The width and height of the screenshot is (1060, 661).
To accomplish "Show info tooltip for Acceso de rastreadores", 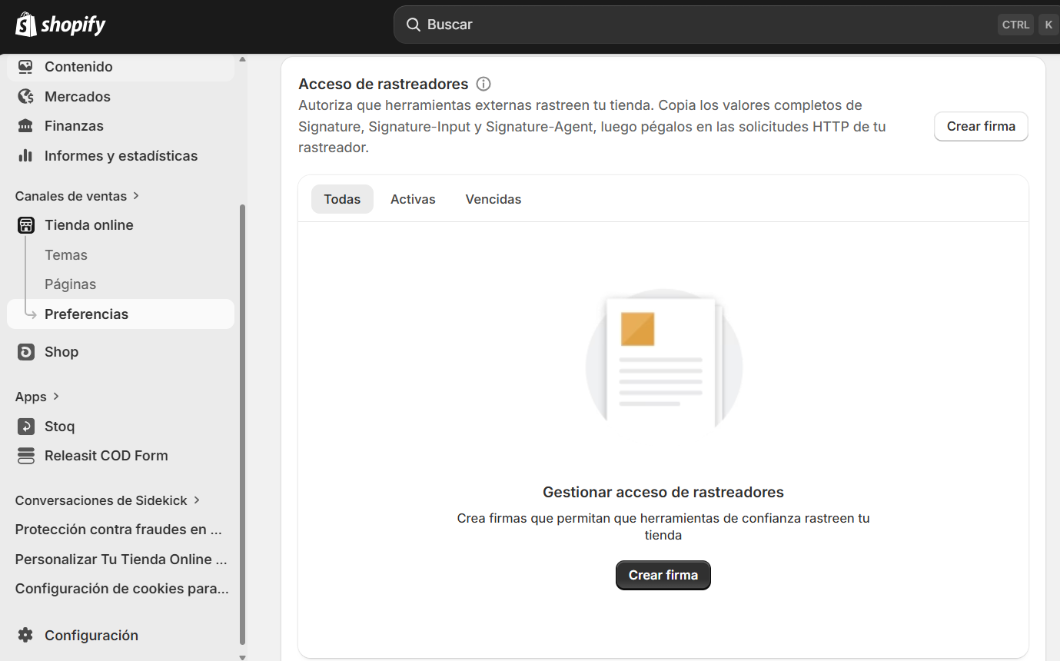I will pos(483,85).
